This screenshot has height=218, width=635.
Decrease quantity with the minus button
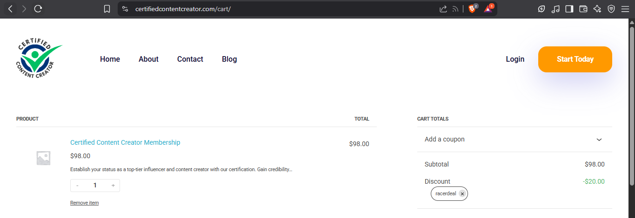point(77,186)
